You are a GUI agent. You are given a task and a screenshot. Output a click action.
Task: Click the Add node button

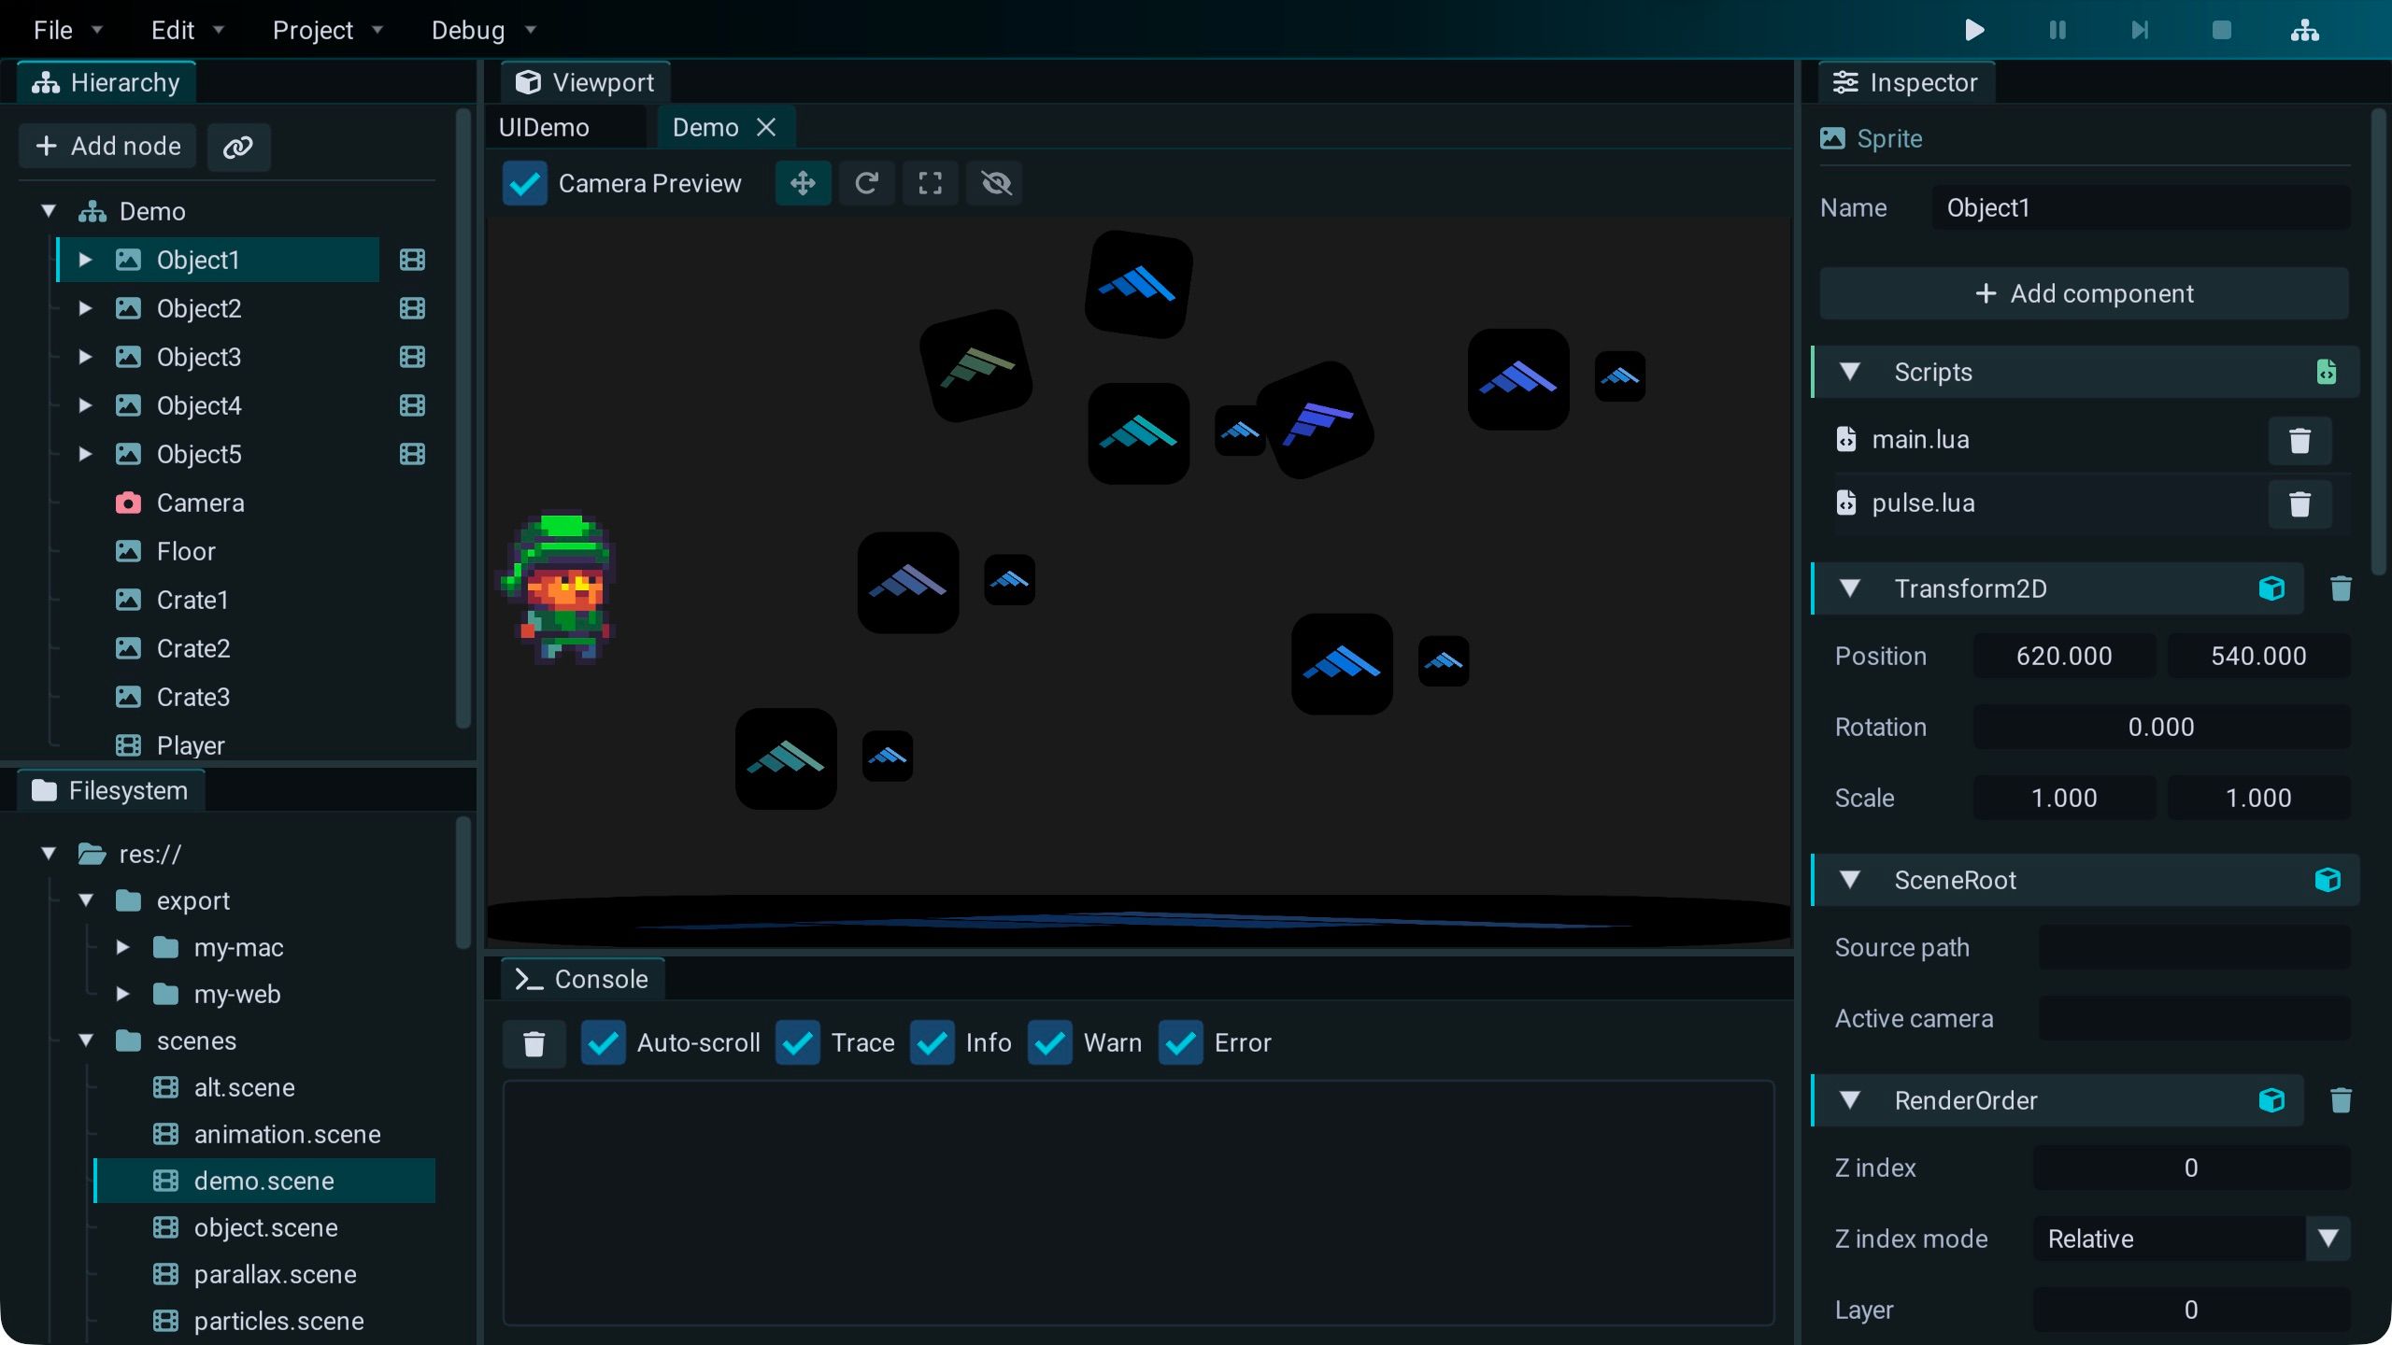click(x=107, y=147)
